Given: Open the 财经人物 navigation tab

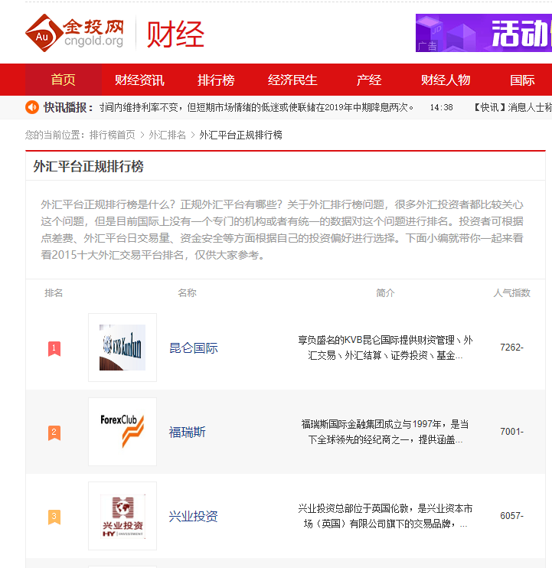Looking at the screenshot, I should pyautogui.click(x=446, y=80).
